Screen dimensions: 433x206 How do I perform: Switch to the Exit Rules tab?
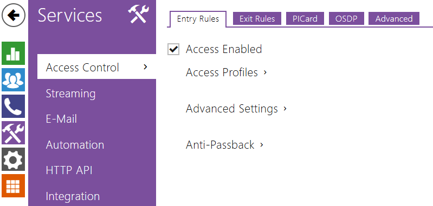[257, 19]
